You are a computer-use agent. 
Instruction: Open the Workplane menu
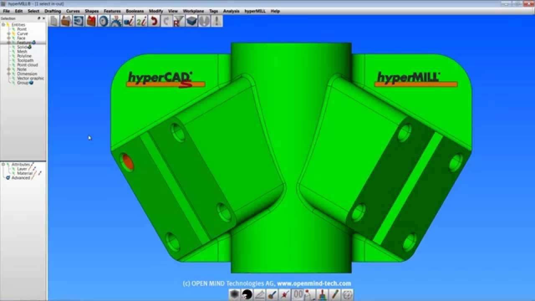[x=194, y=11]
